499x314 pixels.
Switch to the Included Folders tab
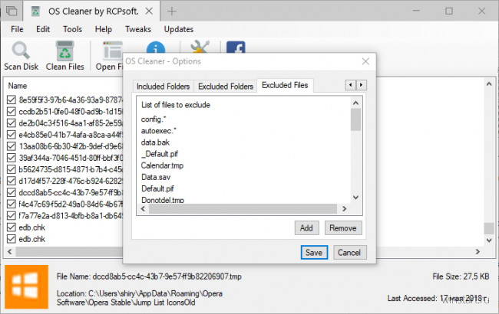pos(164,86)
